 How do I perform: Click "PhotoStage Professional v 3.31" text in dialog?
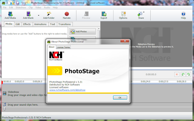[x=66, y=82]
